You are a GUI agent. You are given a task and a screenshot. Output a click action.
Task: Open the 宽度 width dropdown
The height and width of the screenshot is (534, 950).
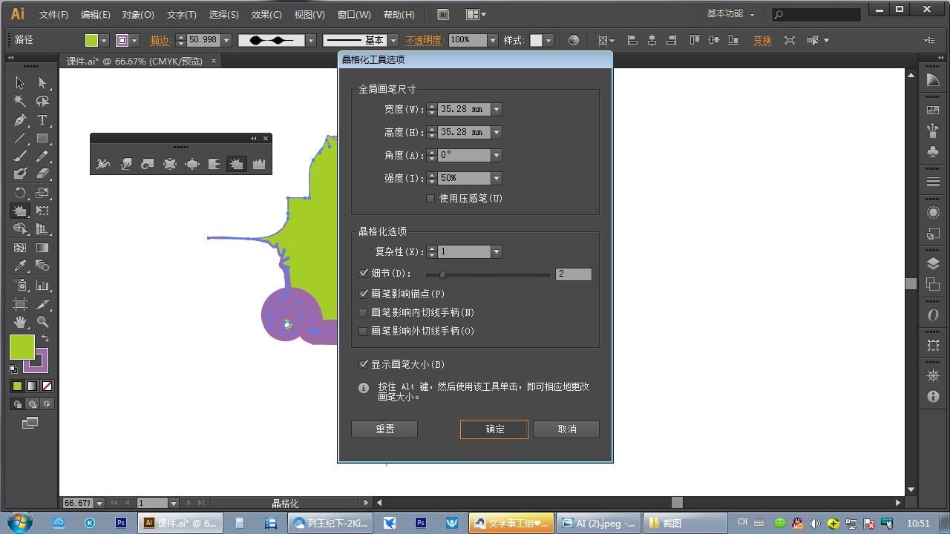(x=497, y=109)
